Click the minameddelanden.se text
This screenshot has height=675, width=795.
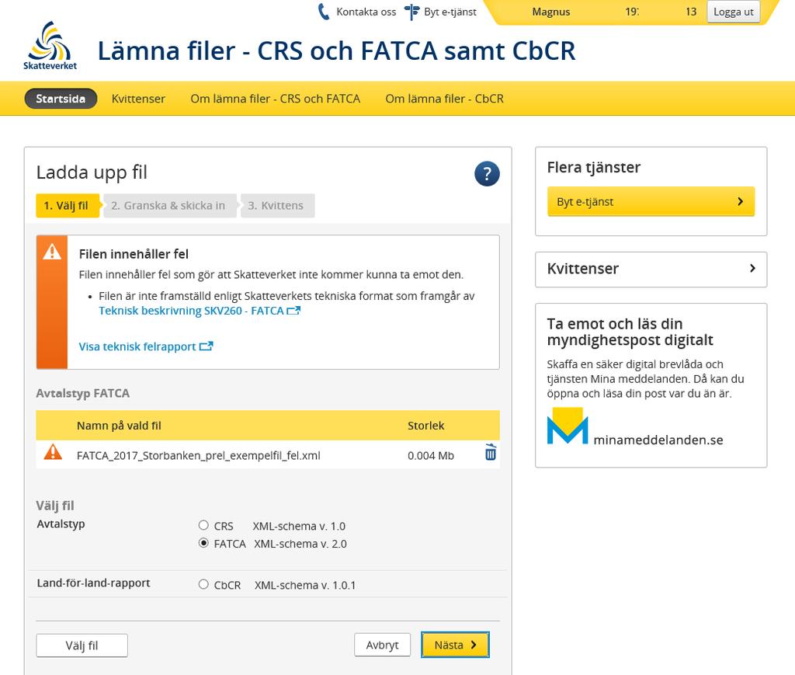[658, 440]
